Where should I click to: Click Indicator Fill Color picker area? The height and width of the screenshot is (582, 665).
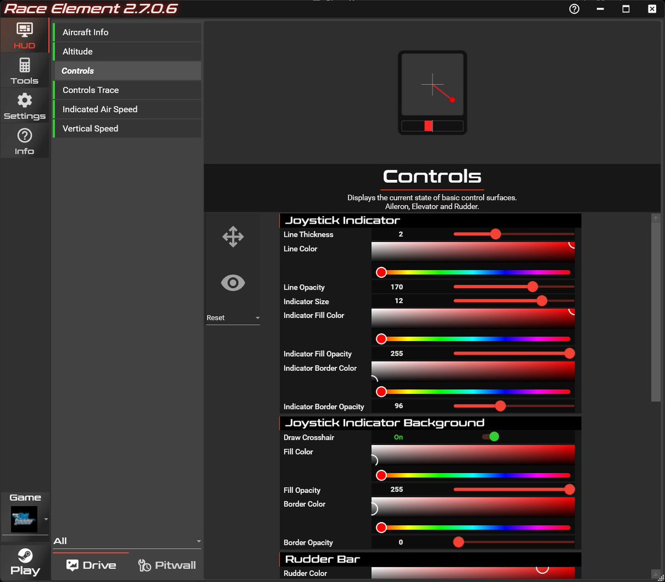[x=473, y=318]
